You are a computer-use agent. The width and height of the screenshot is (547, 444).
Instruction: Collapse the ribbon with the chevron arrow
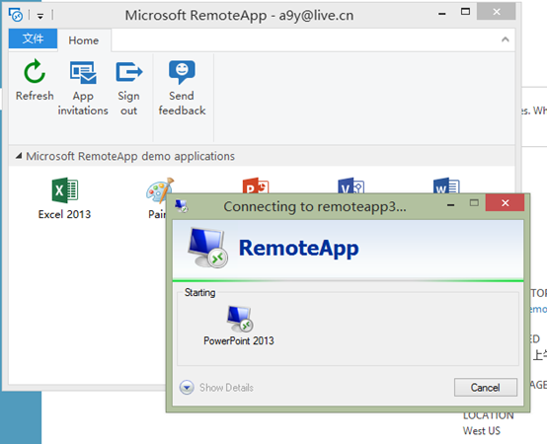tap(505, 39)
